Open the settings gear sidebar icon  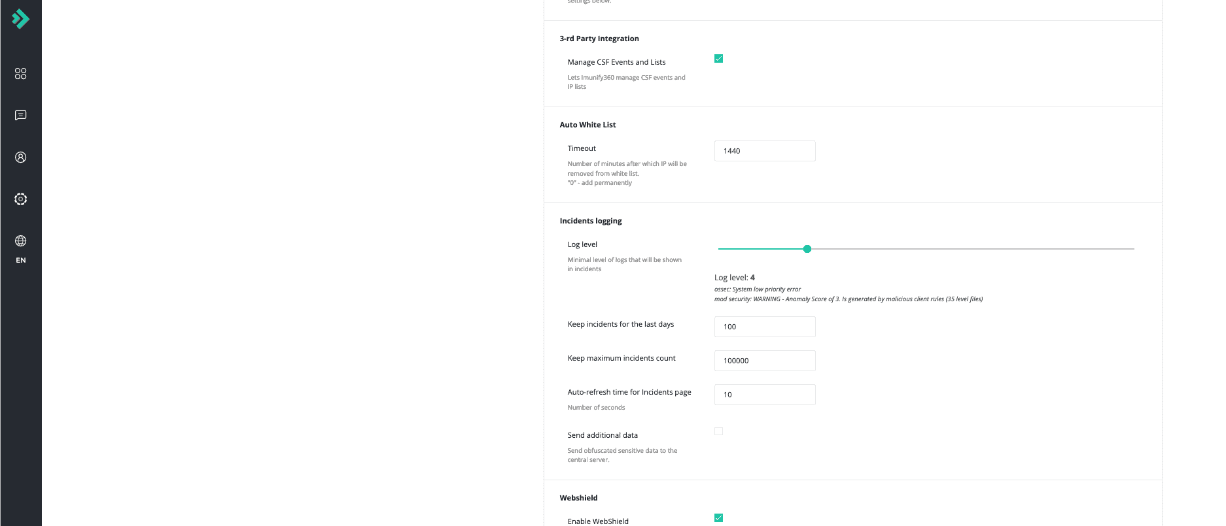(x=21, y=199)
